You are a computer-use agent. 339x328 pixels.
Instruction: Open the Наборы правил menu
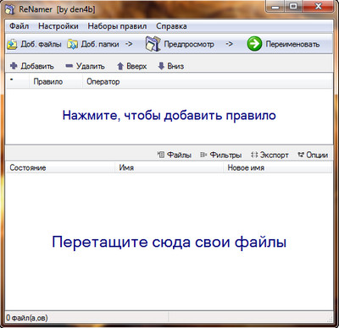[117, 26]
